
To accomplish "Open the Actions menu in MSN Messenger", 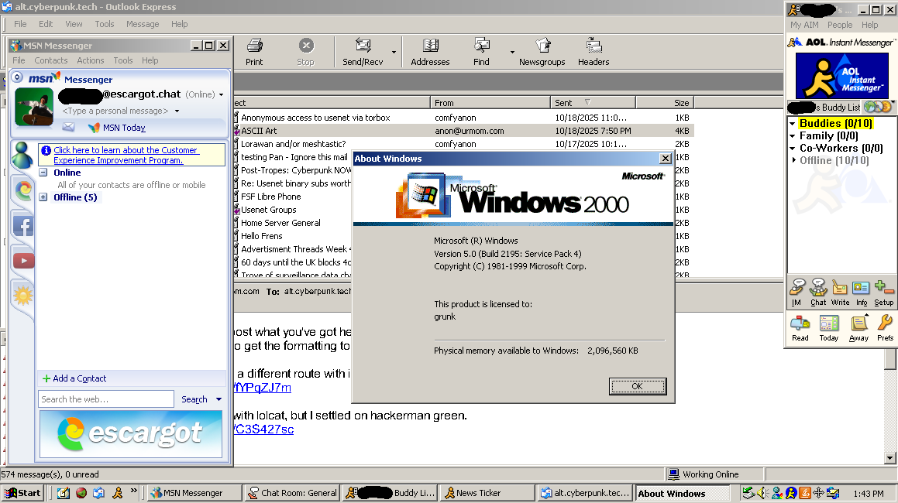I will tap(91, 60).
